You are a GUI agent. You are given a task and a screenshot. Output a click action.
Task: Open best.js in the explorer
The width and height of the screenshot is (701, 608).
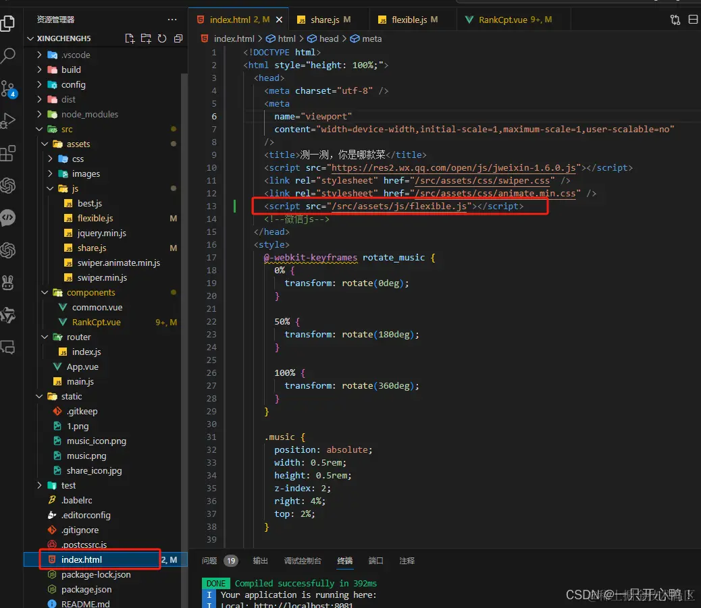click(x=105, y=203)
